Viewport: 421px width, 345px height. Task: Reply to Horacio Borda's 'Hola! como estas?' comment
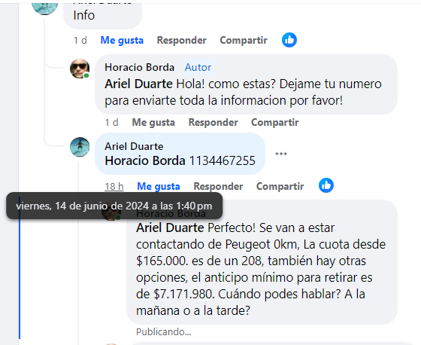[x=214, y=123]
